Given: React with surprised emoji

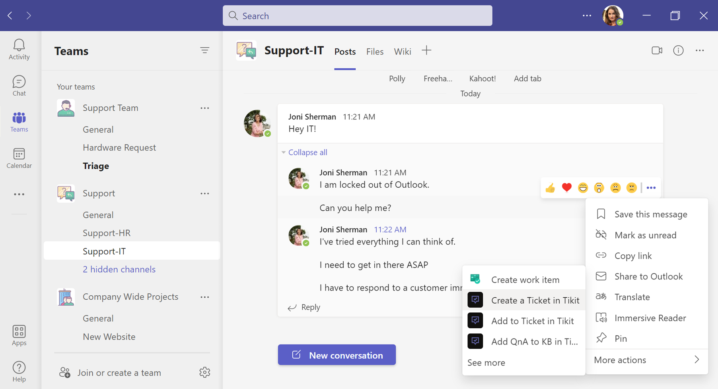Looking at the screenshot, I should click(599, 188).
